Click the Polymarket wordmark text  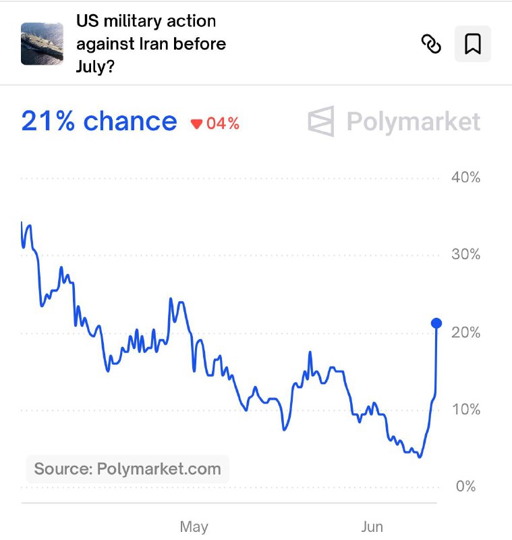pyautogui.click(x=414, y=122)
